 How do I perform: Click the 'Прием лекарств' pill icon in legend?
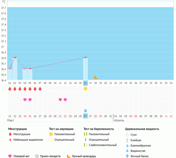[x=37, y=156]
